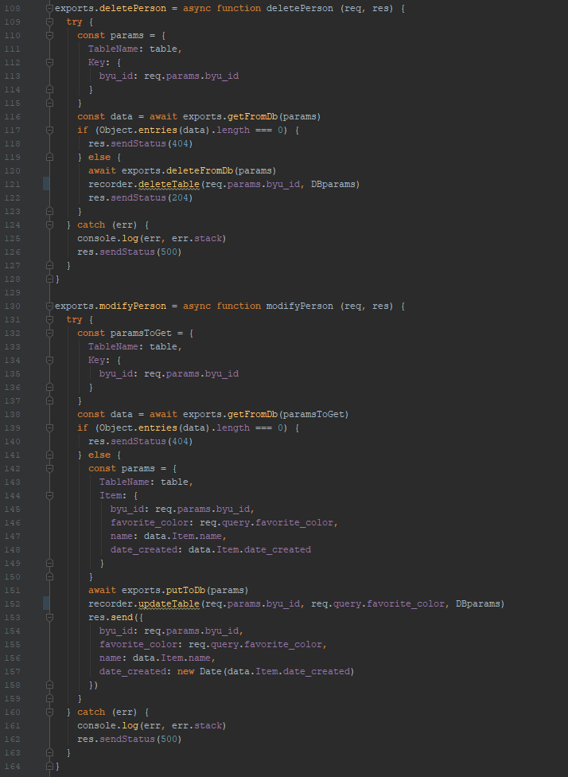Collapse the try block fold on line 109
Viewport: 568px width, 777px height.
click(x=49, y=22)
